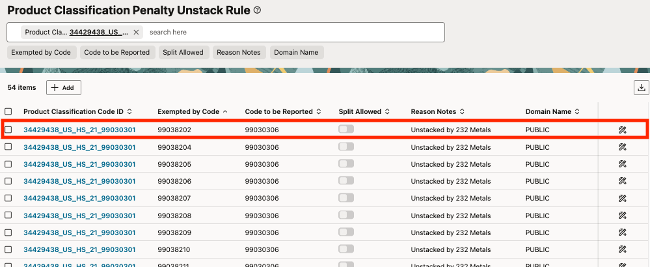This screenshot has height=267, width=650.
Task: Edit the row with code 99038209
Action: pyautogui.click(x=622, y=232)
